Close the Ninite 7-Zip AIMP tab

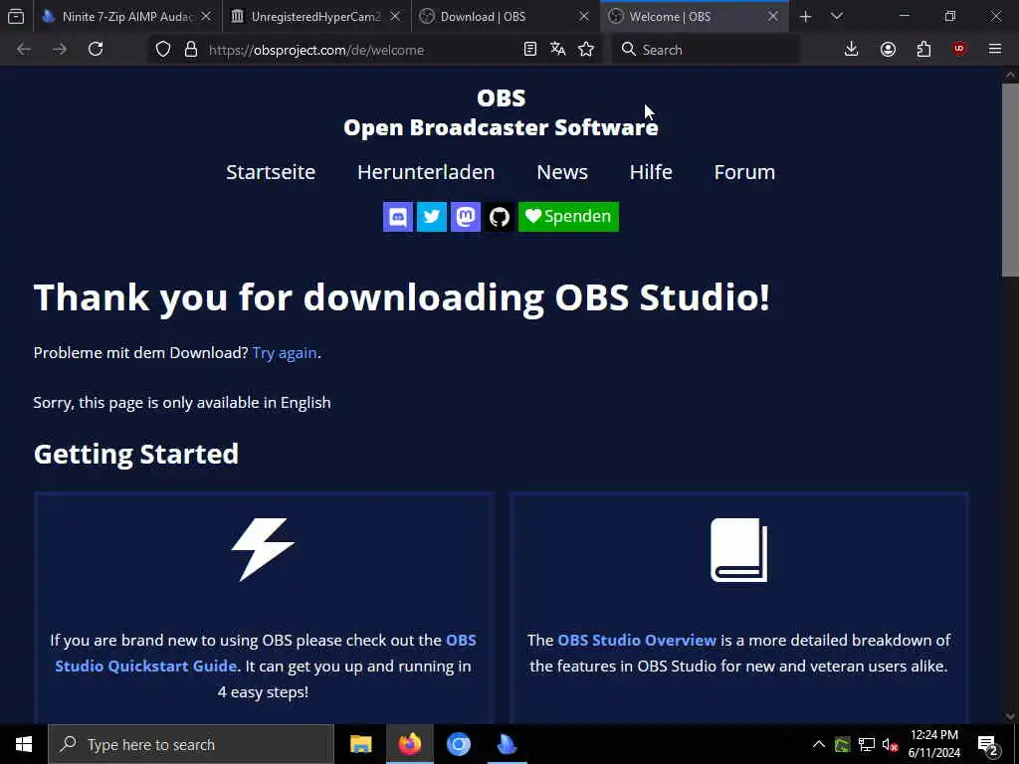point(206,16)
